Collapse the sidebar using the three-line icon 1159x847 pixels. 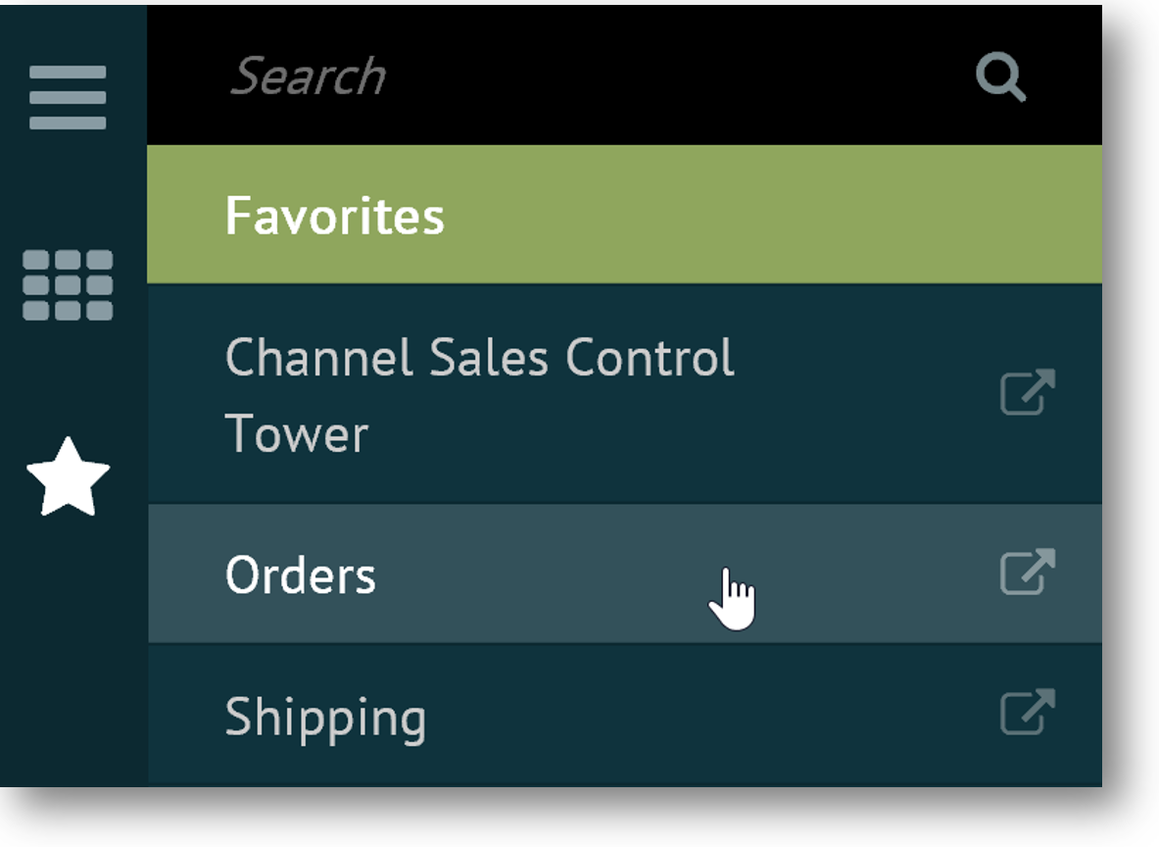68,97
